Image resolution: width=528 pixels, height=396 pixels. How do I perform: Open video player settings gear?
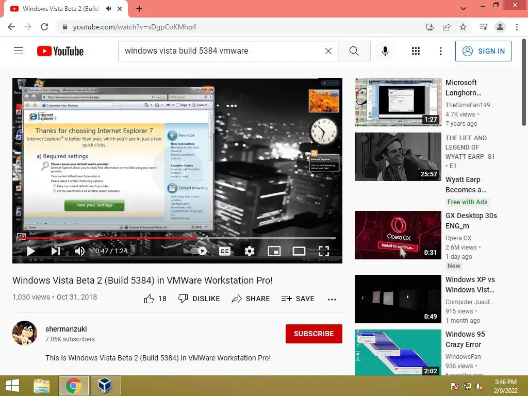250,251
